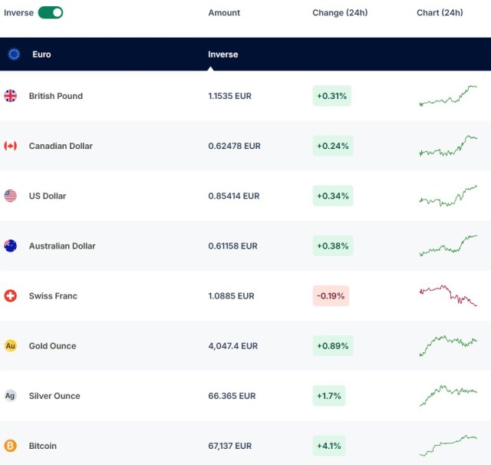Image resolution: width=491 pixels, height=465 pixels.
Task: Select the Amount column header
Action: coord(224,13)
